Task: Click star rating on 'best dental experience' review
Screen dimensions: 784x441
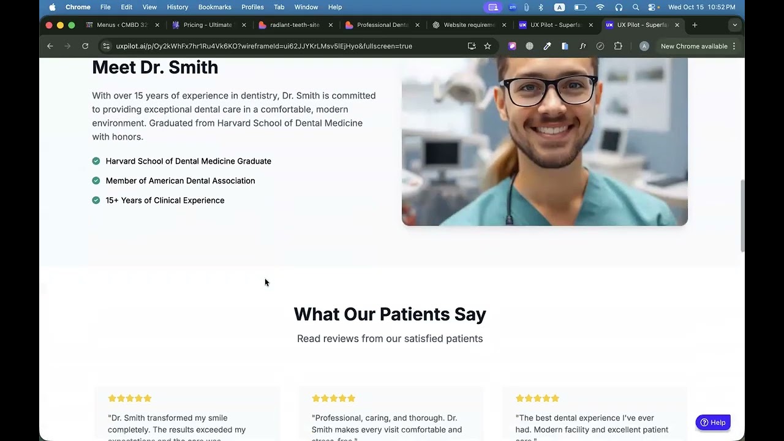Action: pyautogui.click(x=538, y=398)
